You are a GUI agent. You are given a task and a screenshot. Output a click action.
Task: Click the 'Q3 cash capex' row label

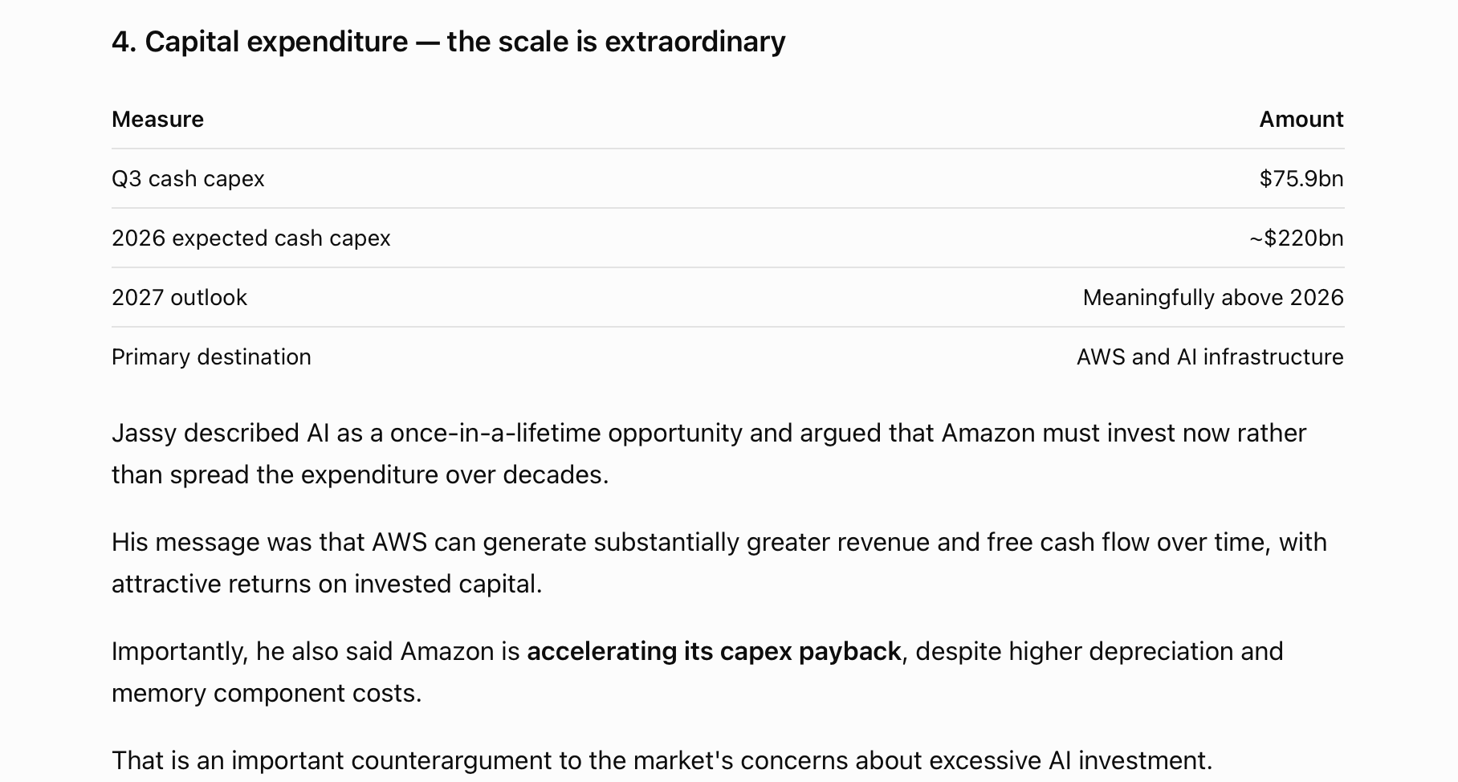(188, 178)
